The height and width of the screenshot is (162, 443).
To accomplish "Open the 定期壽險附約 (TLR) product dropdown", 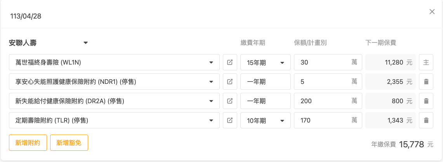I will [211, 120].
